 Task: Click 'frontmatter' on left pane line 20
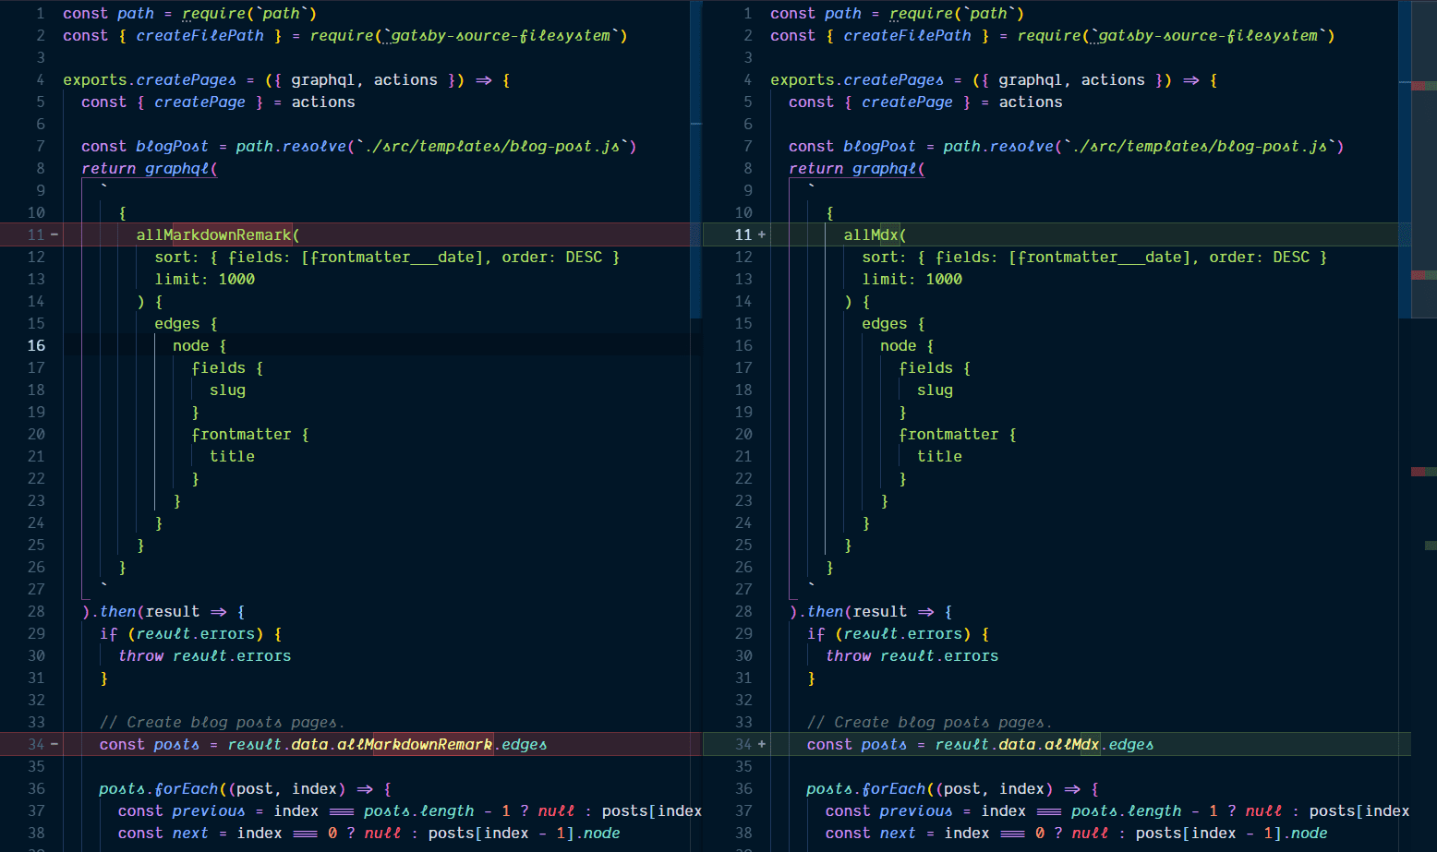(x=241, y=434)
